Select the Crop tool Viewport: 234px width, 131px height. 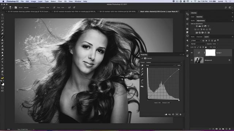pyautogui.click(x=2, y=27)
